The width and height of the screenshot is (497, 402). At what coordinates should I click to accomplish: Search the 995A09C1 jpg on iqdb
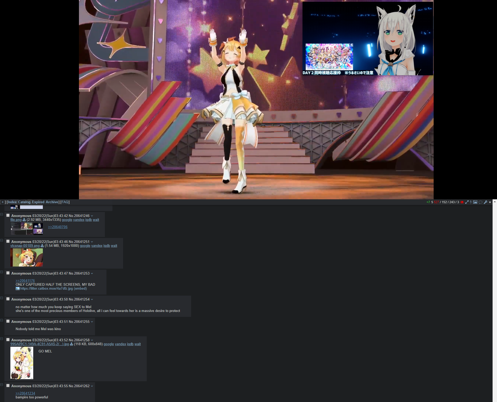(130, 344)
